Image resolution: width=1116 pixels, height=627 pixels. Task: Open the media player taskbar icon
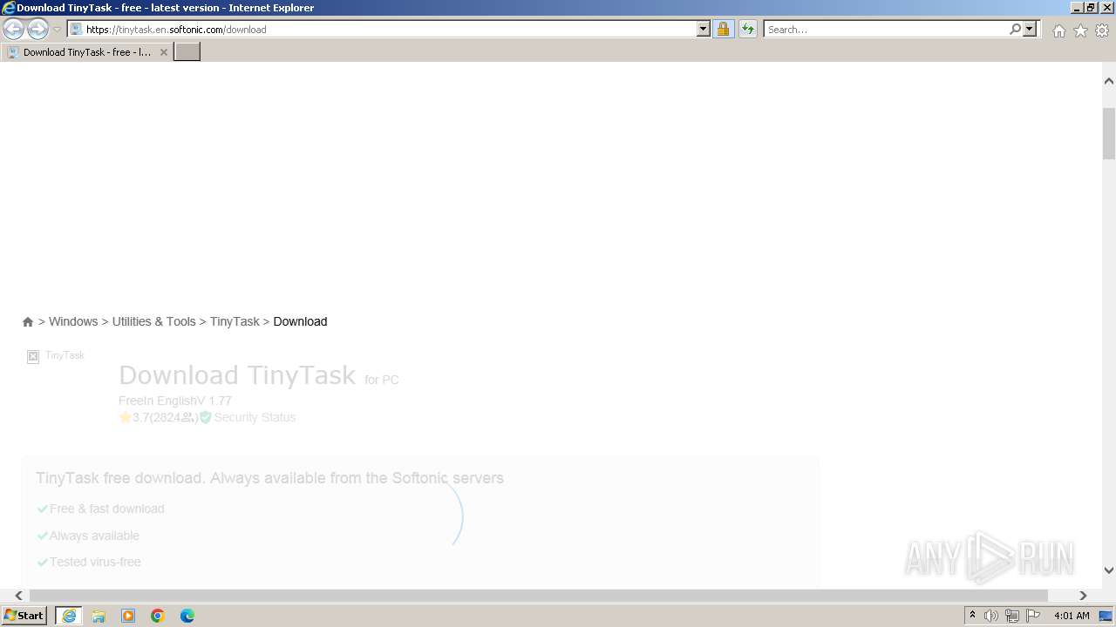point(128,616)
